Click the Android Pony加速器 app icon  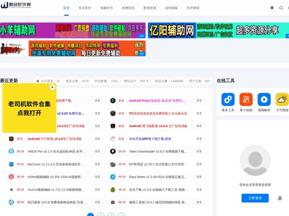click(x=113, y=100)
